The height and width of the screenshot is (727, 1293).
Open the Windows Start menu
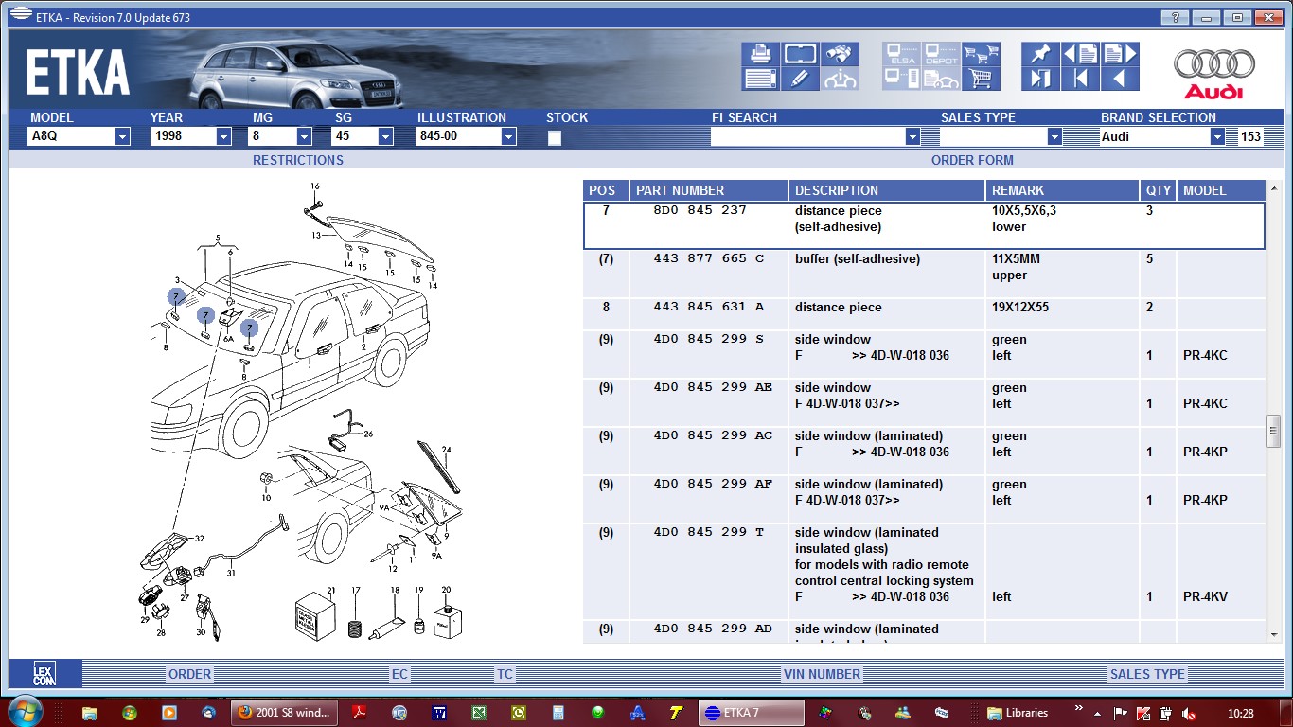click(25, 712)
